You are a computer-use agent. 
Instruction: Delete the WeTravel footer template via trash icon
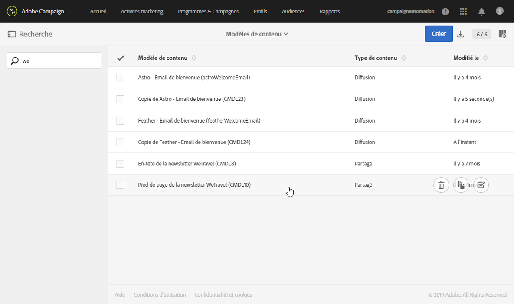click(x=441, y=185)
